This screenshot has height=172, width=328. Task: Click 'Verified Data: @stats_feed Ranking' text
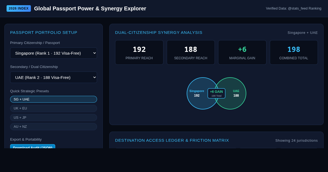(x=294, y=8)
